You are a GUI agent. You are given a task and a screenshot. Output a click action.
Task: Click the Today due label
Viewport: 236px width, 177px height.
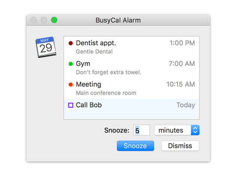coord(186,105)
